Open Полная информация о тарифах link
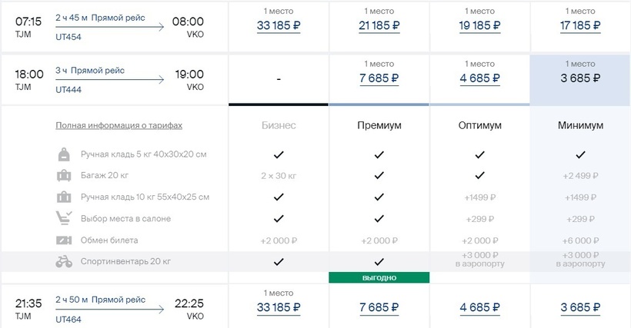631x328 pixels. [119, 126]
